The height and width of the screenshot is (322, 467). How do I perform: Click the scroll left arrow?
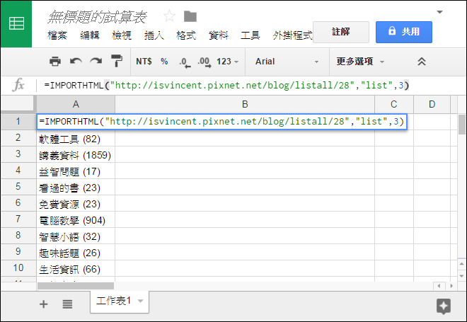439,286
